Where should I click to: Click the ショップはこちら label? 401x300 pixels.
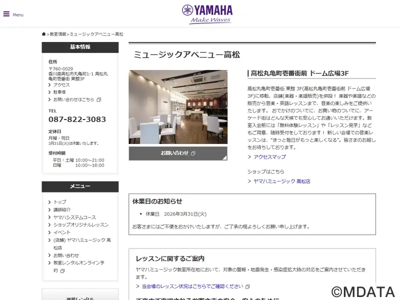[266, 171]
